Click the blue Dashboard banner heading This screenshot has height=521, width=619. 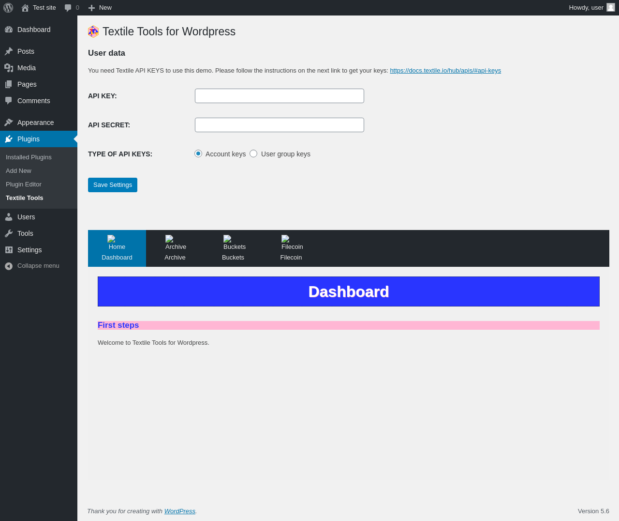click(x=349, y=291)
